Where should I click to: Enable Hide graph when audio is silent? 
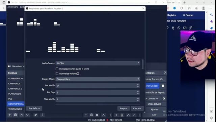57,69
